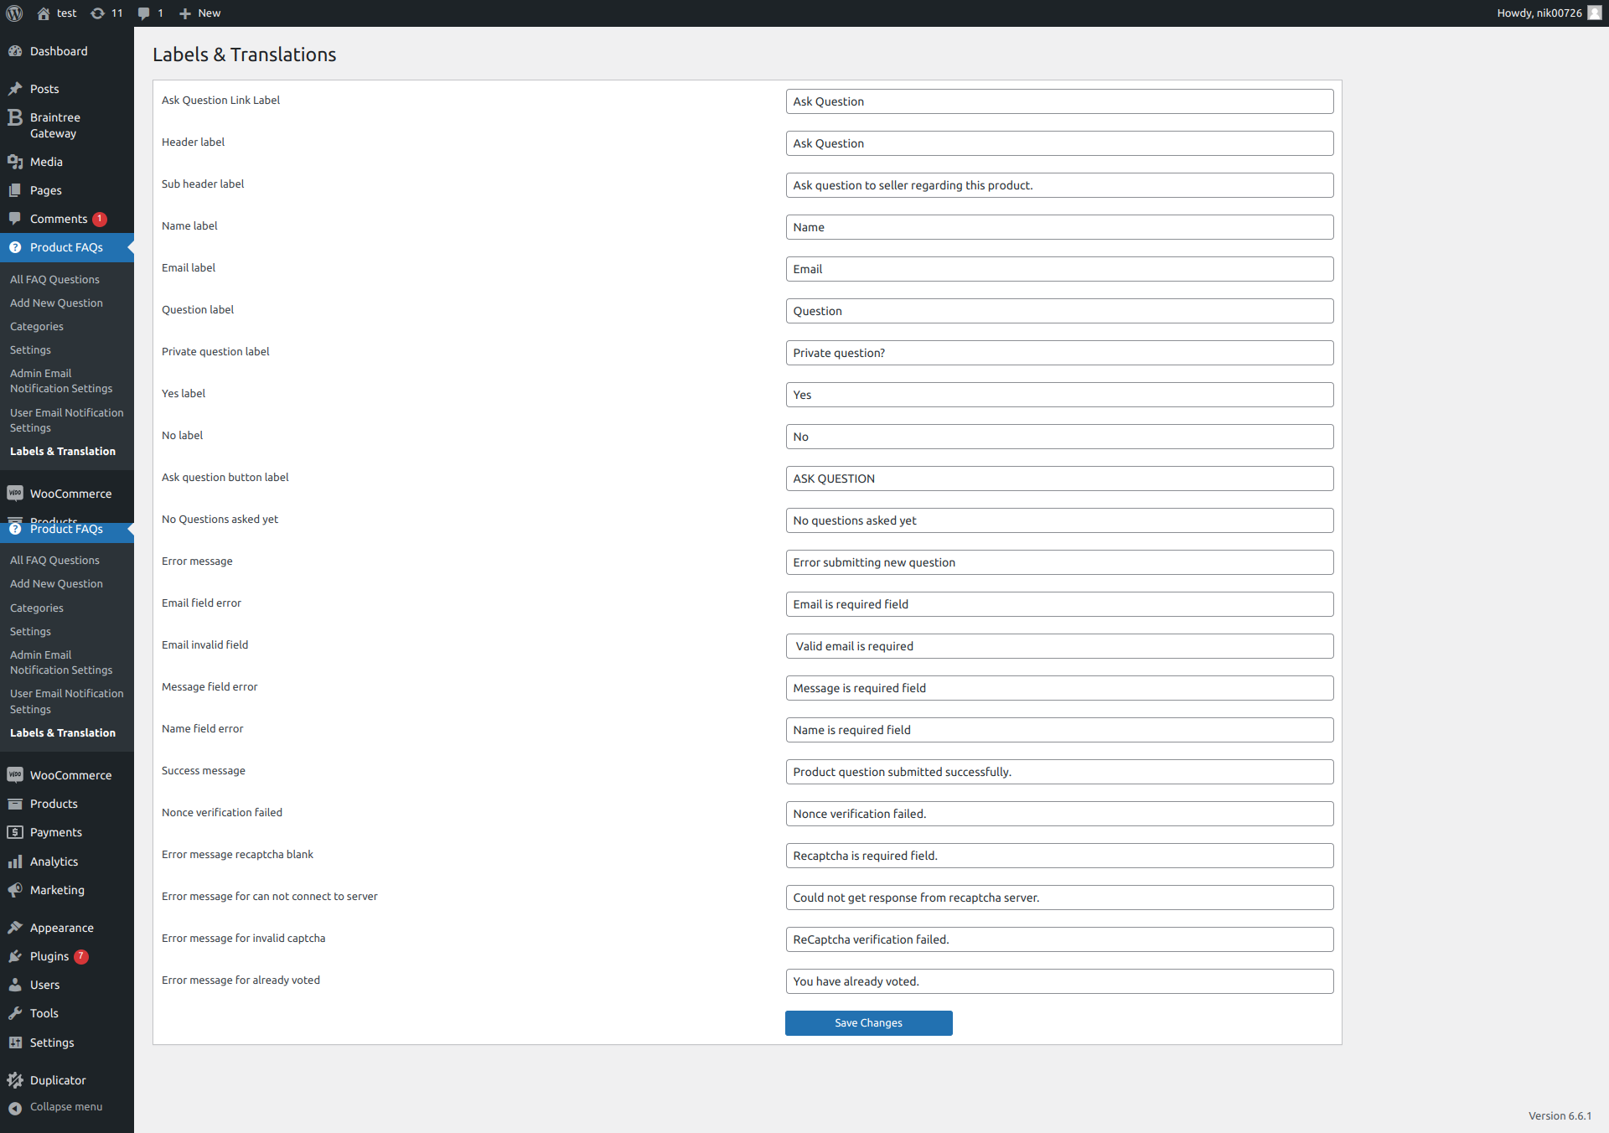The image size is (1609, 1133).
Task: Click the Analytics bar chart icon
Action: (x=15, y=861)
